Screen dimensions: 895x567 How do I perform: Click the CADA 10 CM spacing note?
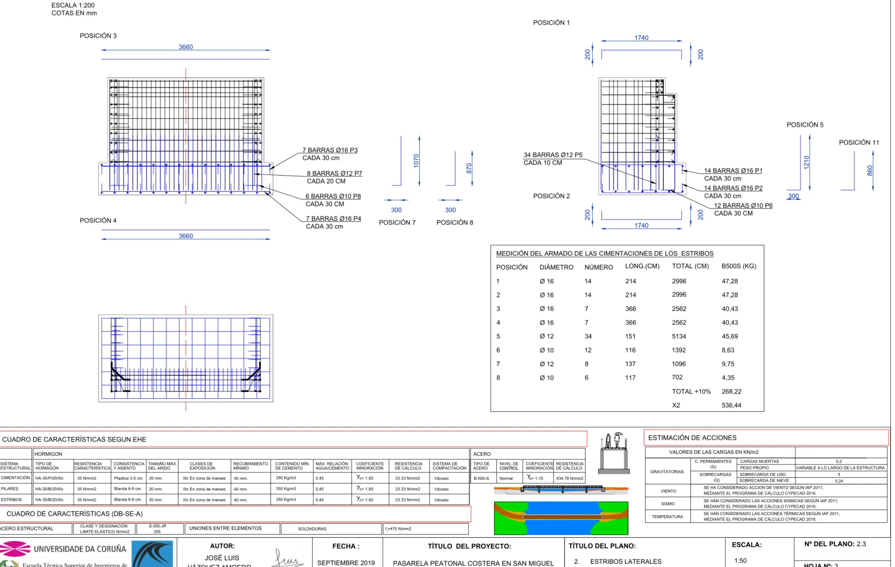point(543,163)
